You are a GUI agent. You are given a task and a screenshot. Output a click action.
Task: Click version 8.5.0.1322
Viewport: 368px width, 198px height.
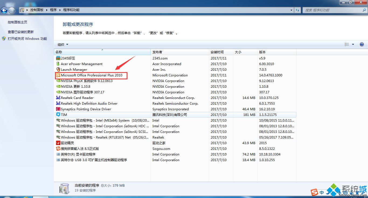[x=267, y=148]
